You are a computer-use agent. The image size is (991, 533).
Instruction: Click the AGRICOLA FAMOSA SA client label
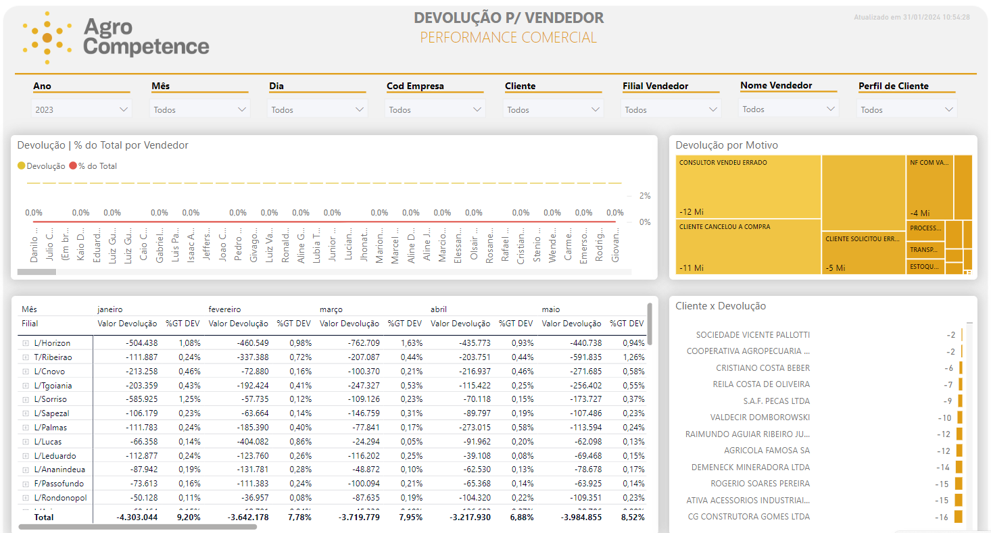[x=767, y=451]
